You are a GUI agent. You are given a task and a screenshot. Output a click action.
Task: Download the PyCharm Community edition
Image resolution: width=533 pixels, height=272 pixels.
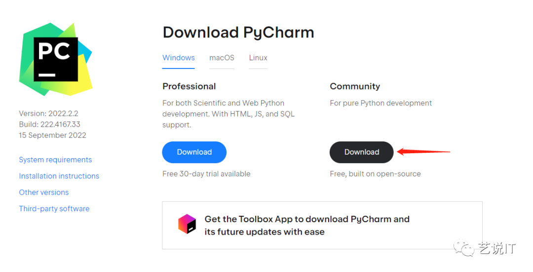(x=361, y=152)
